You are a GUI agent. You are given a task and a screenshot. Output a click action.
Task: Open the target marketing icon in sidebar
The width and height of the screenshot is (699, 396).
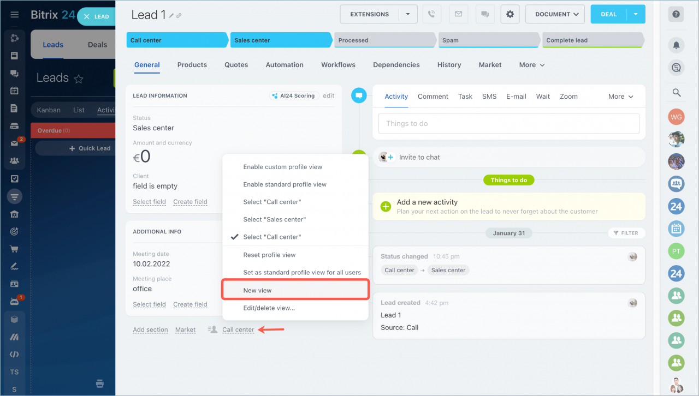pos(15,232)
